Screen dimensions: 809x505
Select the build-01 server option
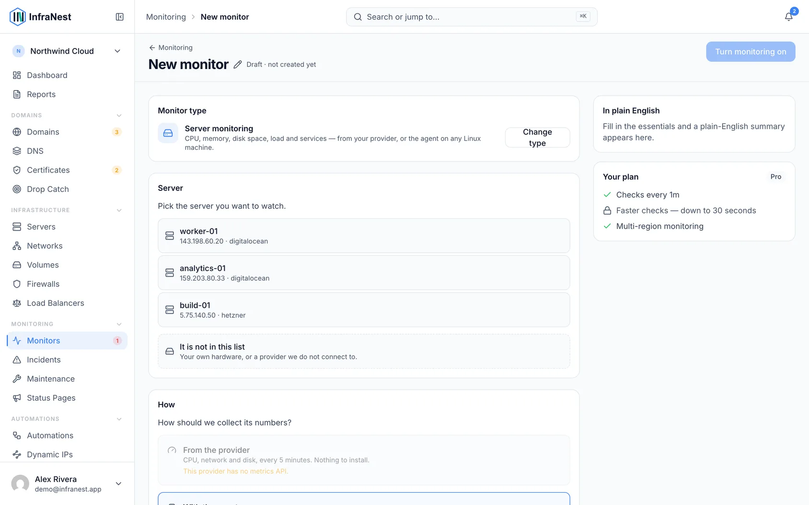click(364, 310)
